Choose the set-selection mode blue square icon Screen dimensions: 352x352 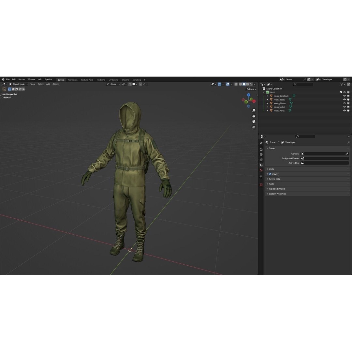(10, 89)
